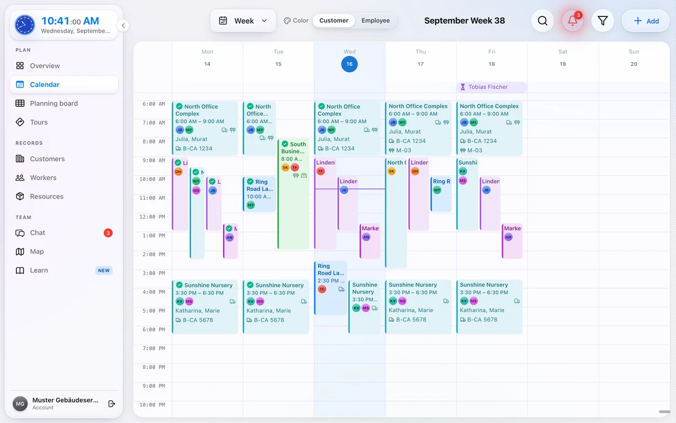Click the Add button

click(646, 21)
